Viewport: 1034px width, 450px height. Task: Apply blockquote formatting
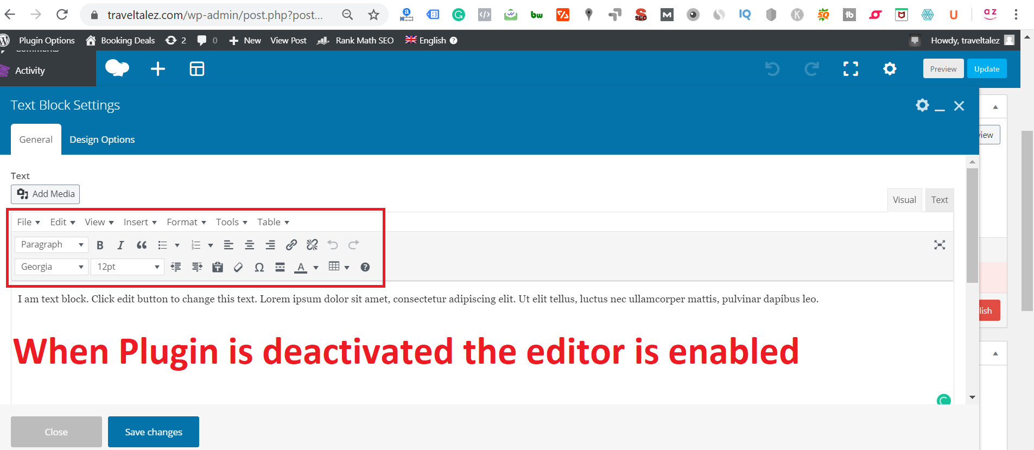tap(142, 245)
